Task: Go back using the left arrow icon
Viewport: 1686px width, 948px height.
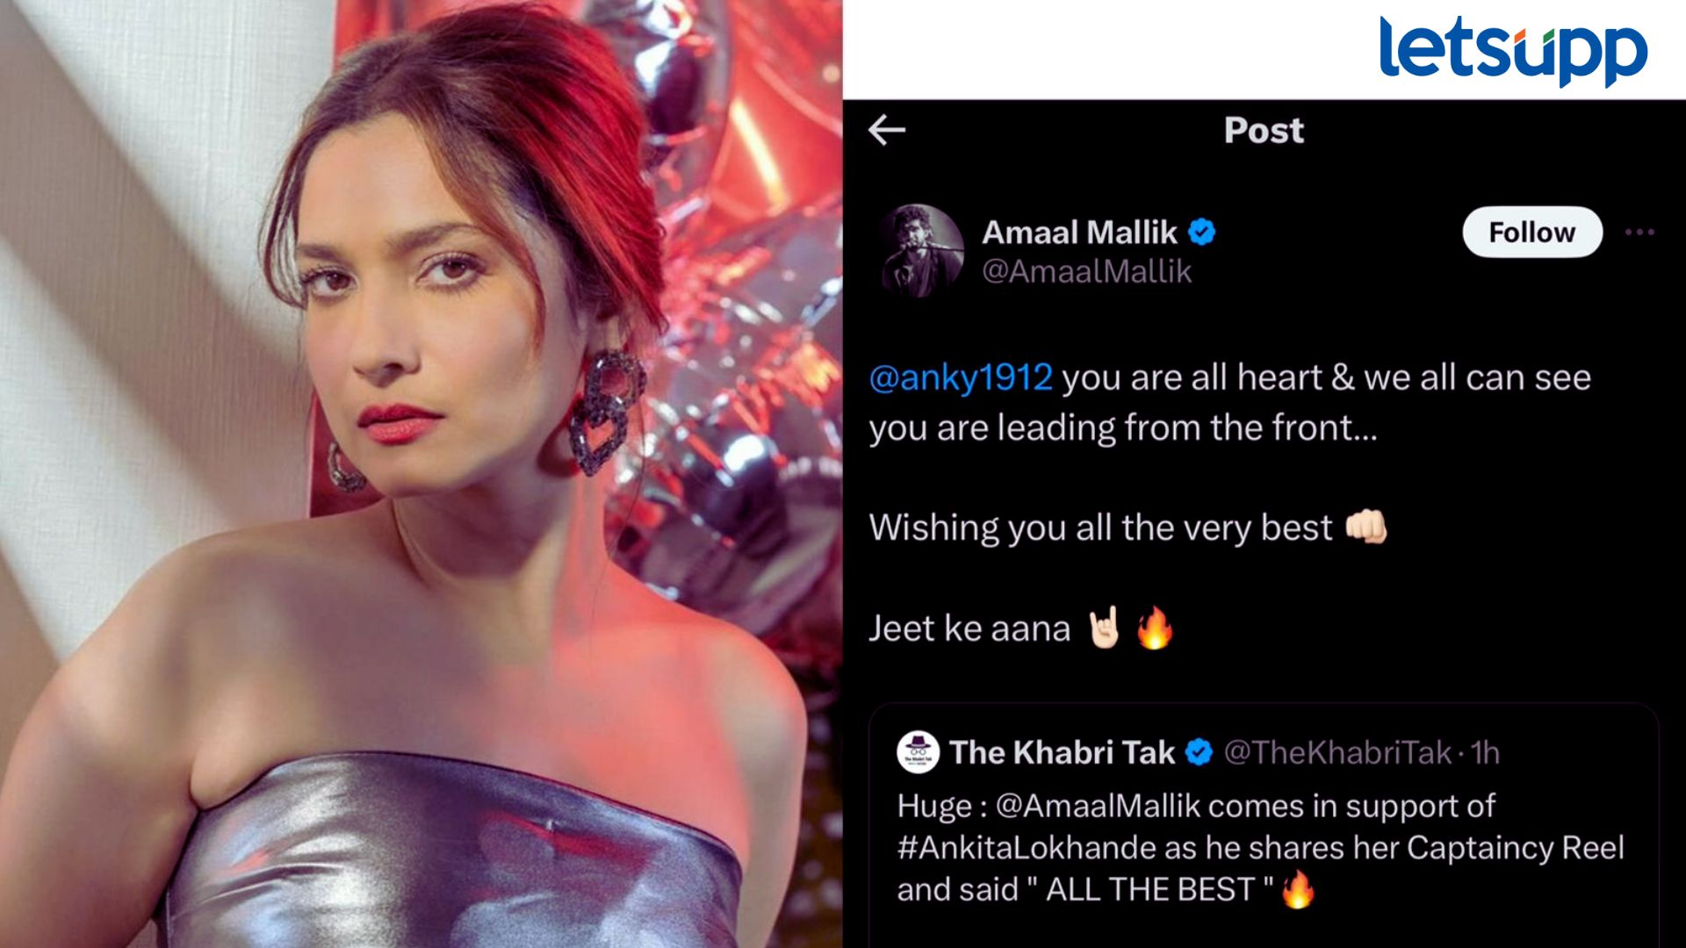Action: (886, 130)
